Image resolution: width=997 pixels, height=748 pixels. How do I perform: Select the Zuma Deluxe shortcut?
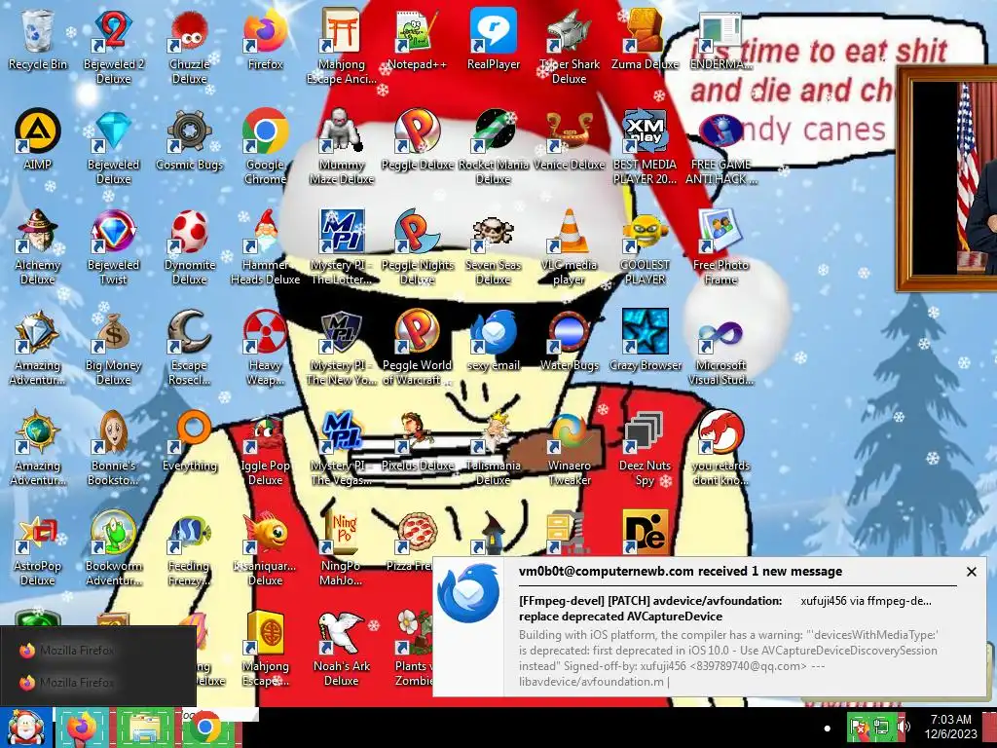click(645, 39)
